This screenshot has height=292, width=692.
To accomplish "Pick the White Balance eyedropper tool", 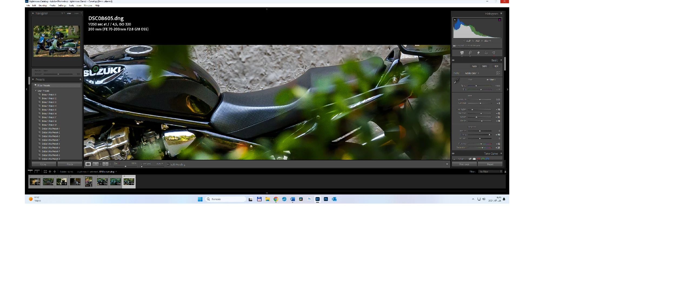I will [x=457, y=81].
